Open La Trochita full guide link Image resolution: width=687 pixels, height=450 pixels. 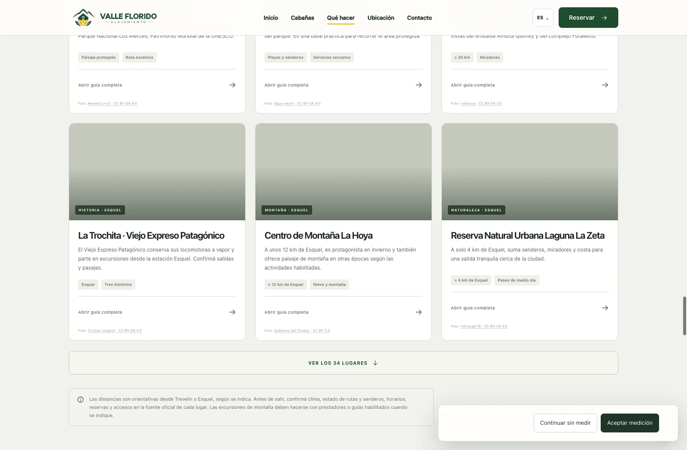(100, 312)
